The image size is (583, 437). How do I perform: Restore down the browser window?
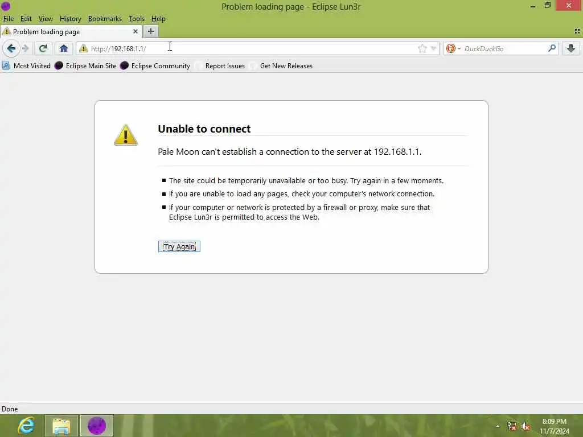pyautogui.click(x=547, y=6)
